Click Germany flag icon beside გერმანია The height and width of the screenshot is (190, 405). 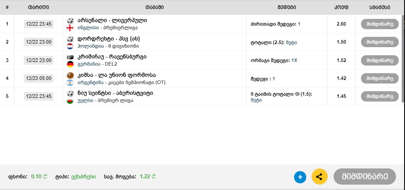click(70, 64)
